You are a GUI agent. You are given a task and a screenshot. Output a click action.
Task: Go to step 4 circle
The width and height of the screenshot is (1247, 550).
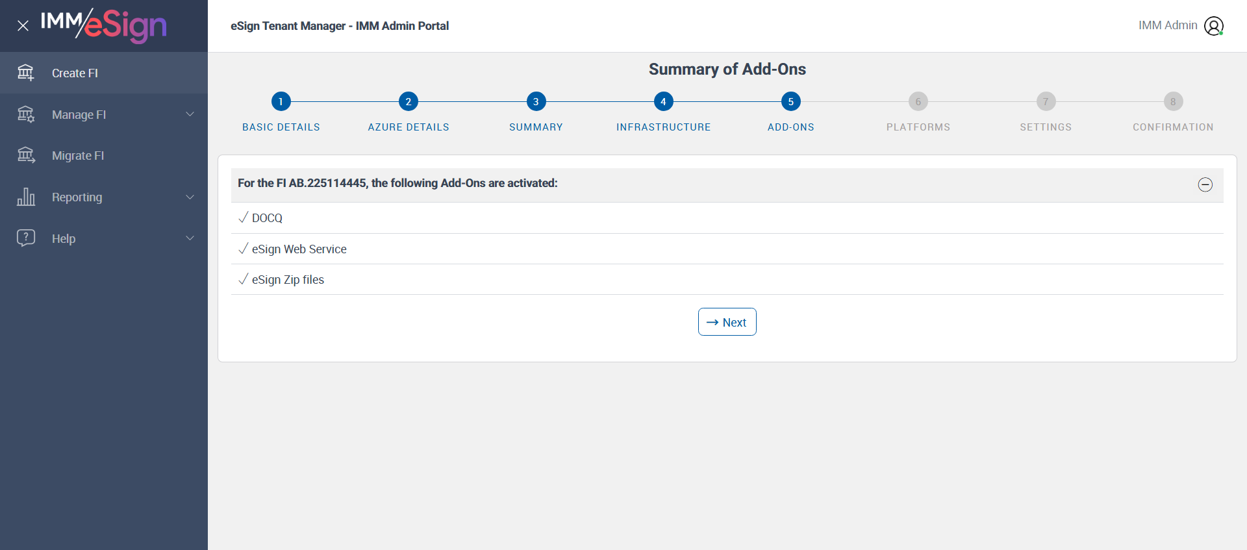[663, 101]
